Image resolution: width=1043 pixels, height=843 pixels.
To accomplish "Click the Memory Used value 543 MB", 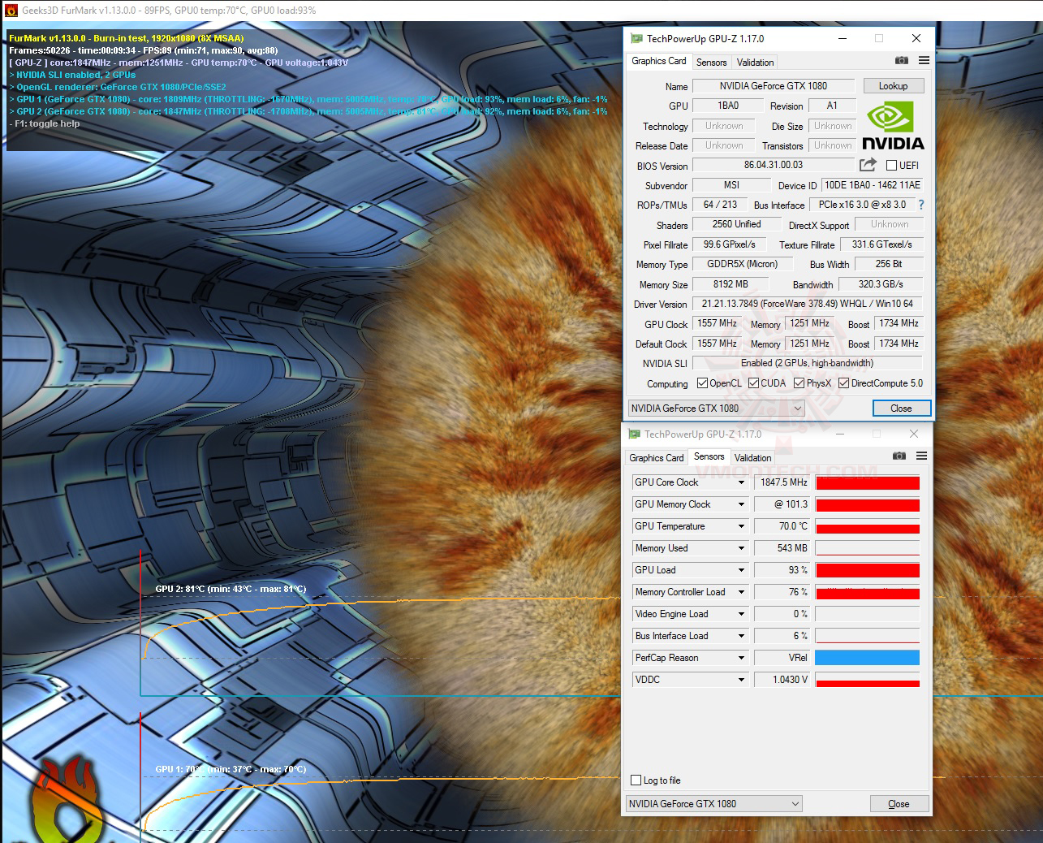I will 782,548.
